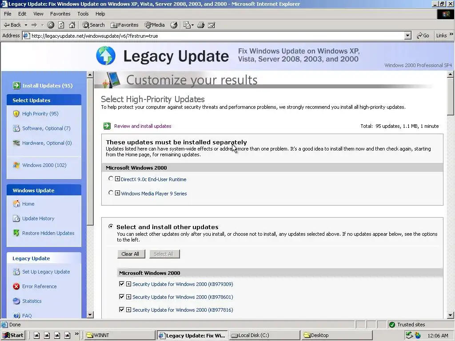Open the Help menu
The width and height of the screenshot is (455, 341).
[100, 14]
